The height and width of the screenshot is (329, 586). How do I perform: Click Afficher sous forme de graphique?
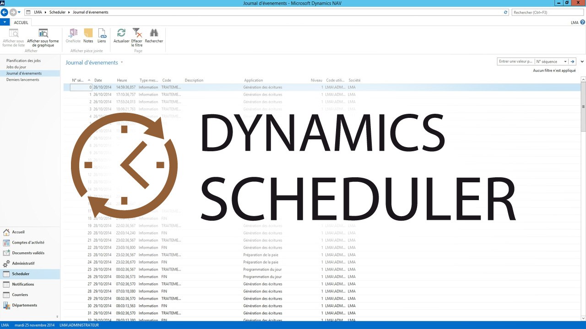point(43,37)
